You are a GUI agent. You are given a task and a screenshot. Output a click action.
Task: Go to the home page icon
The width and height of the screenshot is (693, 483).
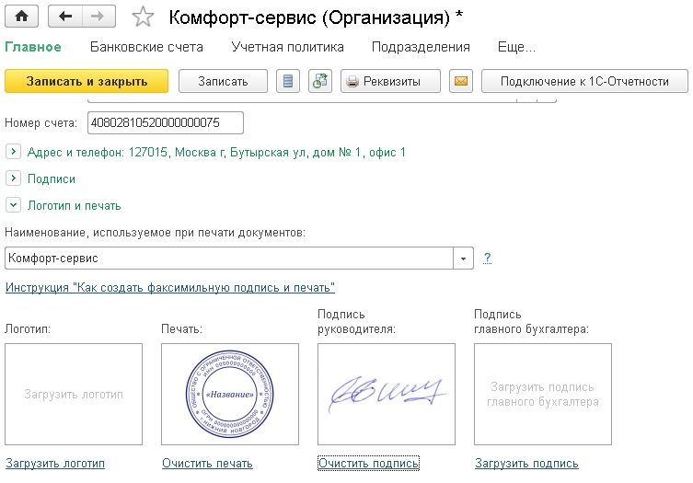[21, 17]
